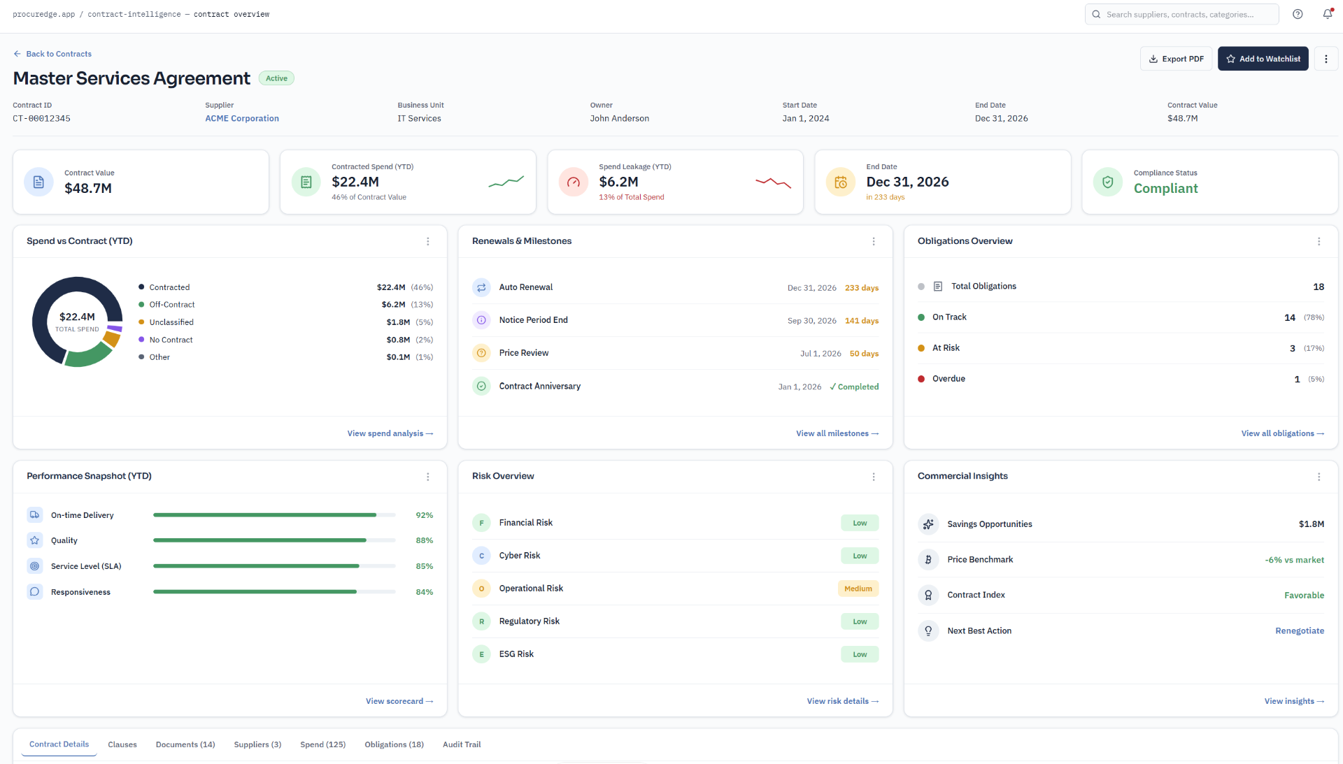This screenshot has width=1343, height=764.
Task: Switch to the Obligations (18) tab
Action: tap(394, 744)
